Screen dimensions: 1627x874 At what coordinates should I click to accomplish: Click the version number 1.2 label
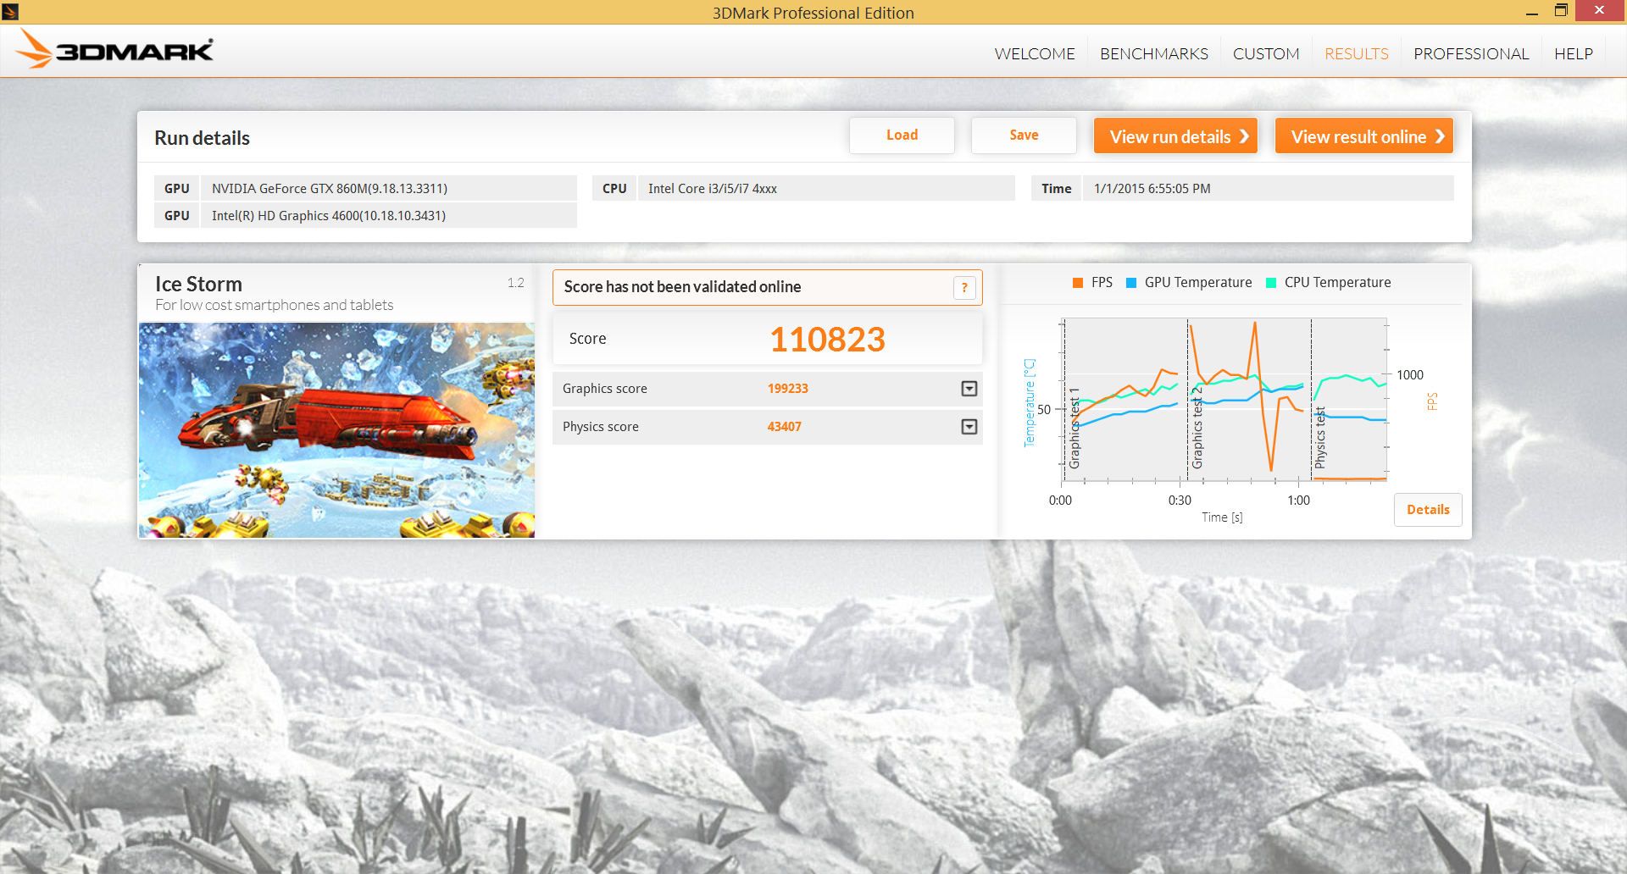[515, 283]
